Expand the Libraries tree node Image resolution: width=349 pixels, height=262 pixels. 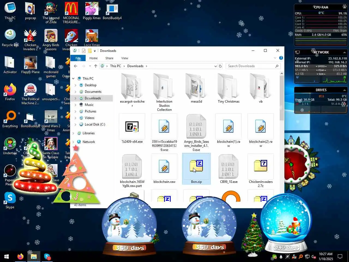click(73, 133)
